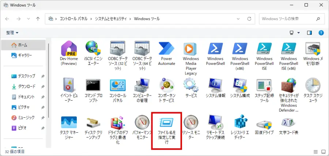Launch Power Automate icon
The image size is (329, 156).
(x=167, y=48)
